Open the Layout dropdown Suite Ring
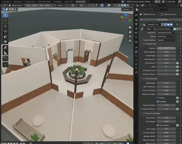This screenshot has height=144, width=182. click(166, 36)
